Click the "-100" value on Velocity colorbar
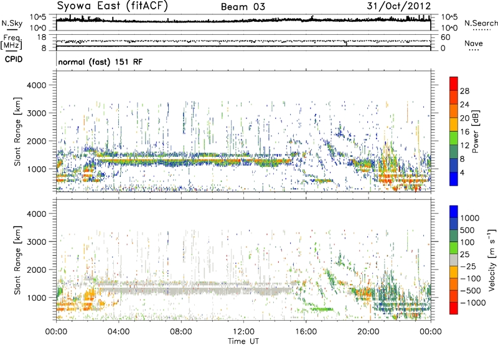 point(471,278)
